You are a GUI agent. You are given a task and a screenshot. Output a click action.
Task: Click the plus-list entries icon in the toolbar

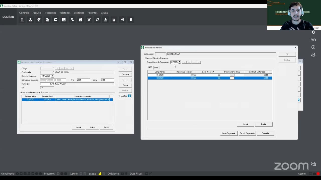pyautogui.click(x=39, y=20)
